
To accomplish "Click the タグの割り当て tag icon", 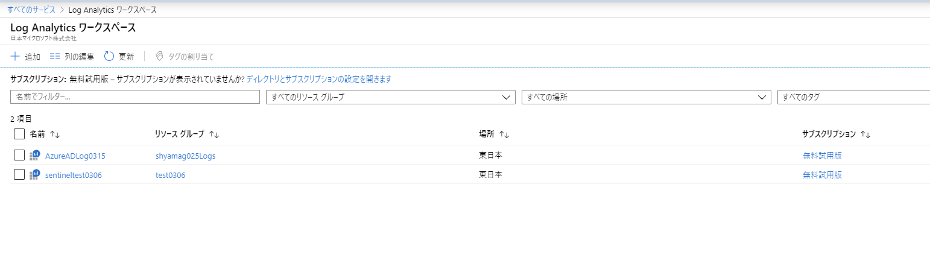I will tap(160, 57).
